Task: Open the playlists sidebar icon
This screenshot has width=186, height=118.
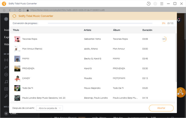Action: pos(6,67)
